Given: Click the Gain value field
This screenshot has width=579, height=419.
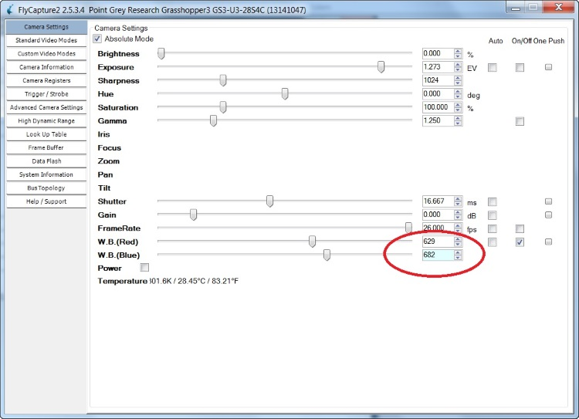Looking at the screenshot, I should pos(438,215).
